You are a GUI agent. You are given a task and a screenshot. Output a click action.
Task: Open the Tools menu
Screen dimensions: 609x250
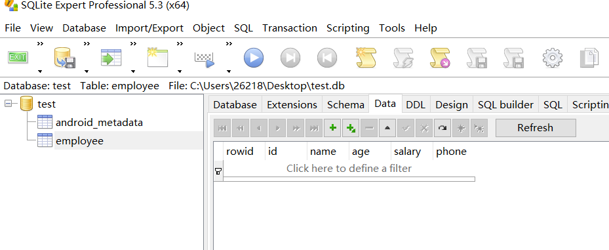(392, 28)
